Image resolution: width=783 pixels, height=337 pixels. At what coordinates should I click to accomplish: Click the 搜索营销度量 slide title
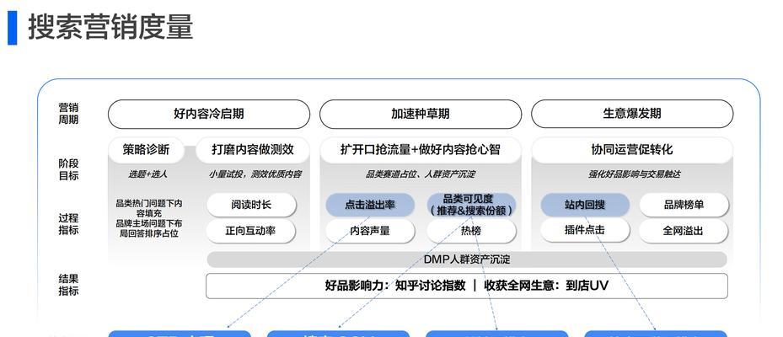point(110,27)
